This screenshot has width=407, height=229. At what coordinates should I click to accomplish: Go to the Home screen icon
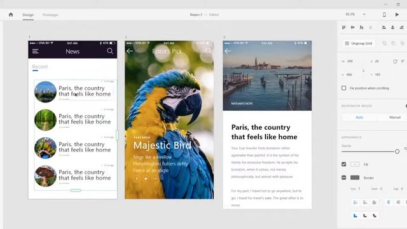click(x=11, y=15)
